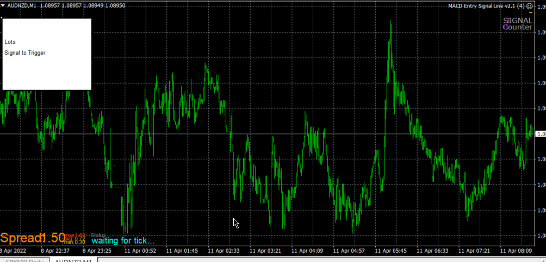Click the AUDNZD,M1 chart title text
This screenshot has width=546, height=262.
click(22, 5)
